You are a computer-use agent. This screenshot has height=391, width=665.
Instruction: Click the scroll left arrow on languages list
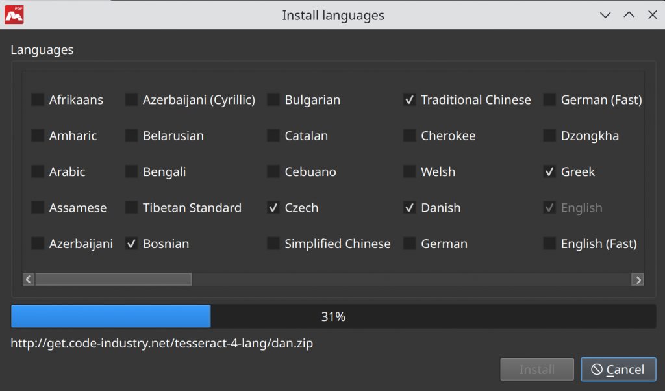coord(29,279)
